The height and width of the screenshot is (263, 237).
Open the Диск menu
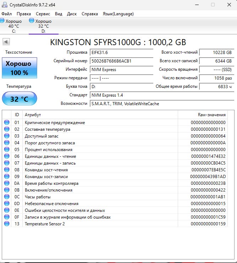click(72, 14)
